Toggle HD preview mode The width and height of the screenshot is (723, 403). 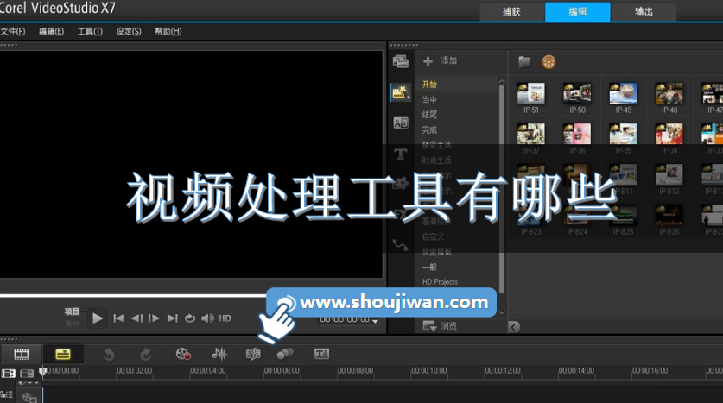point(225,318)
